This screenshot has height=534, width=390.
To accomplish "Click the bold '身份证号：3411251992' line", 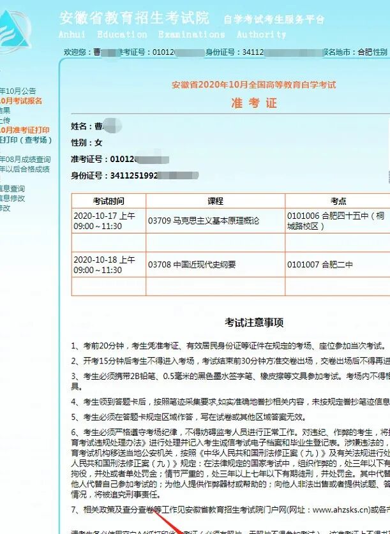I will [x=135, y=175].
